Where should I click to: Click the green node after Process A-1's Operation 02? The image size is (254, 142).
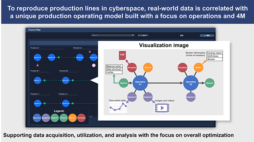(59, 57)
